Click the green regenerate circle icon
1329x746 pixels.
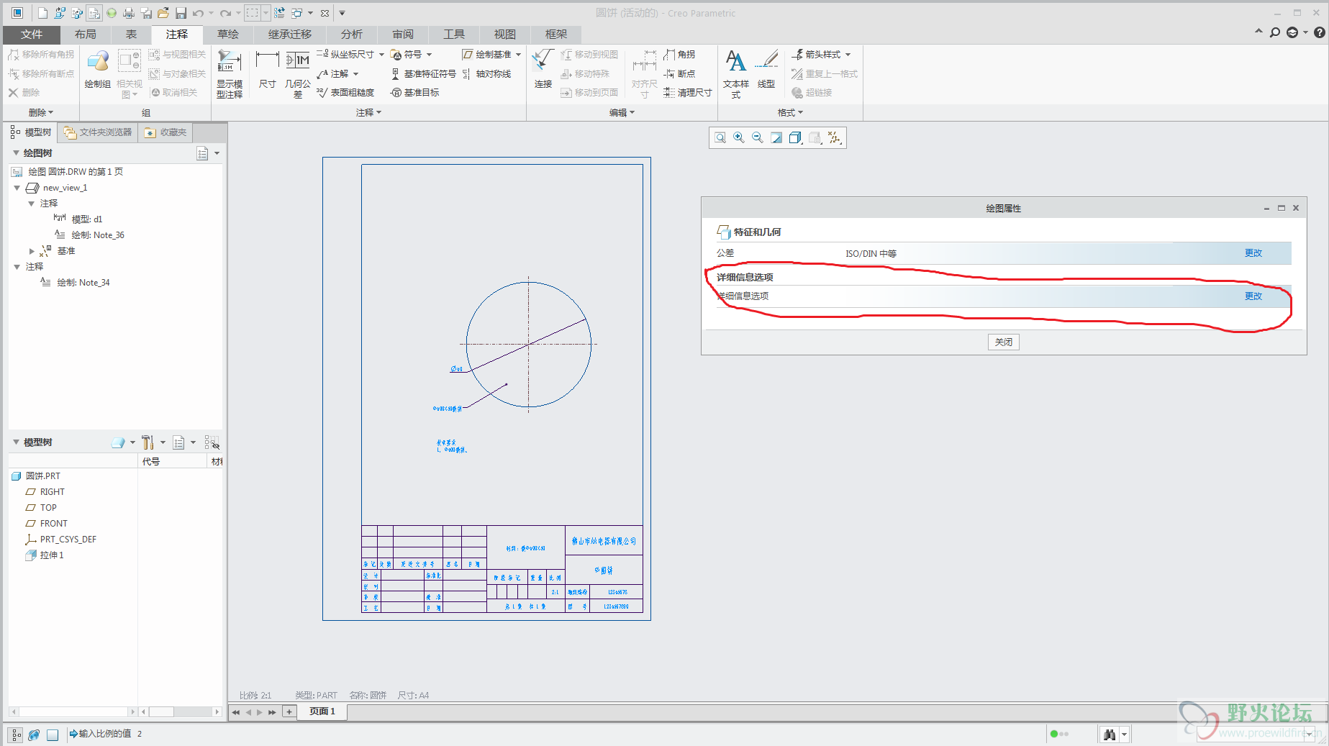point(112,13)
